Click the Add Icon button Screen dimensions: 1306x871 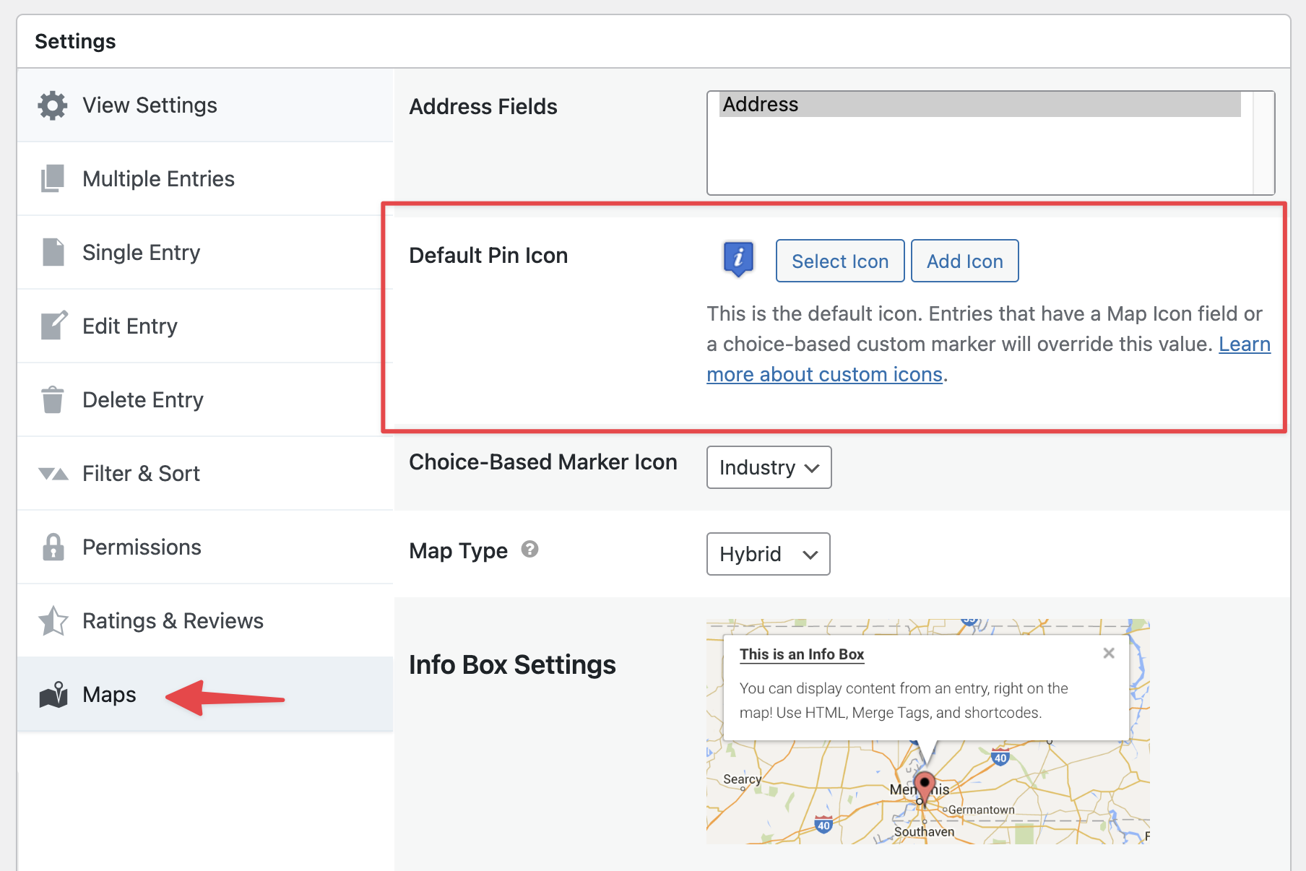tap(965, 261)
